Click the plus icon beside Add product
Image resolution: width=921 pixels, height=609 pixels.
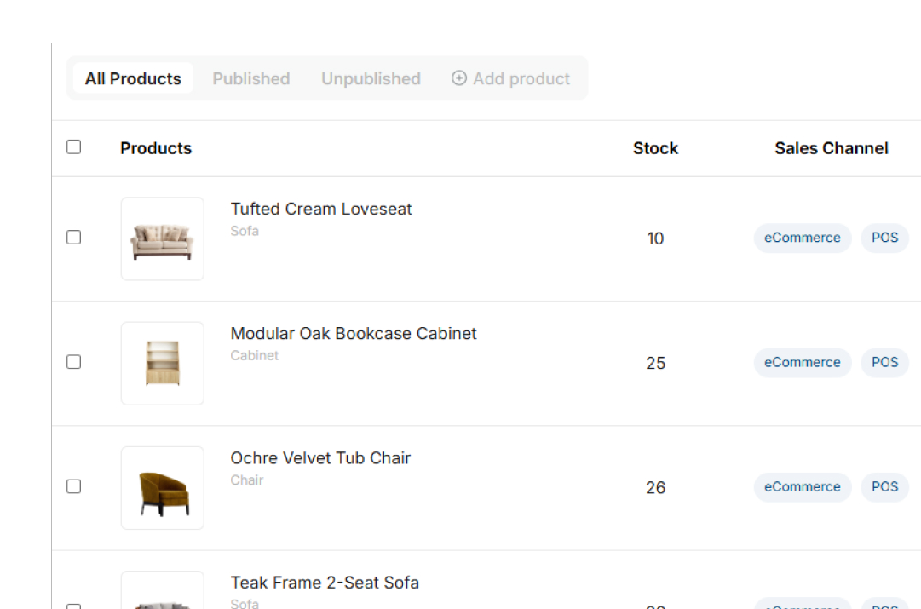click(458, 78)
